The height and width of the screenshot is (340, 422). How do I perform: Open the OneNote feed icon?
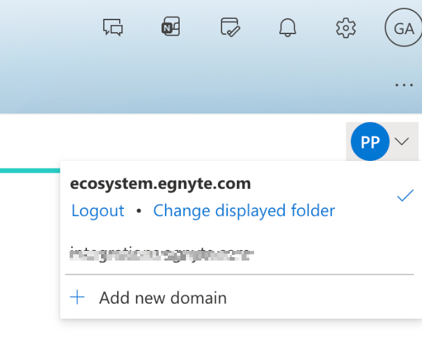pos(171,28)
